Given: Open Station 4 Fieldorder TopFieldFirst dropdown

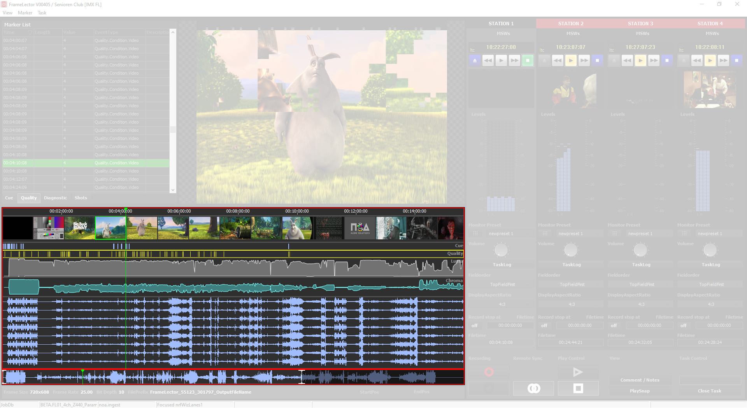Looking at the screenshot, I should coord(710,284).
